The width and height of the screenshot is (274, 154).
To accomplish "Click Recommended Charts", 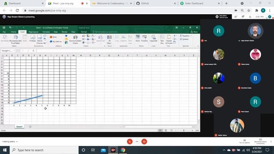I will pos(75,39).
